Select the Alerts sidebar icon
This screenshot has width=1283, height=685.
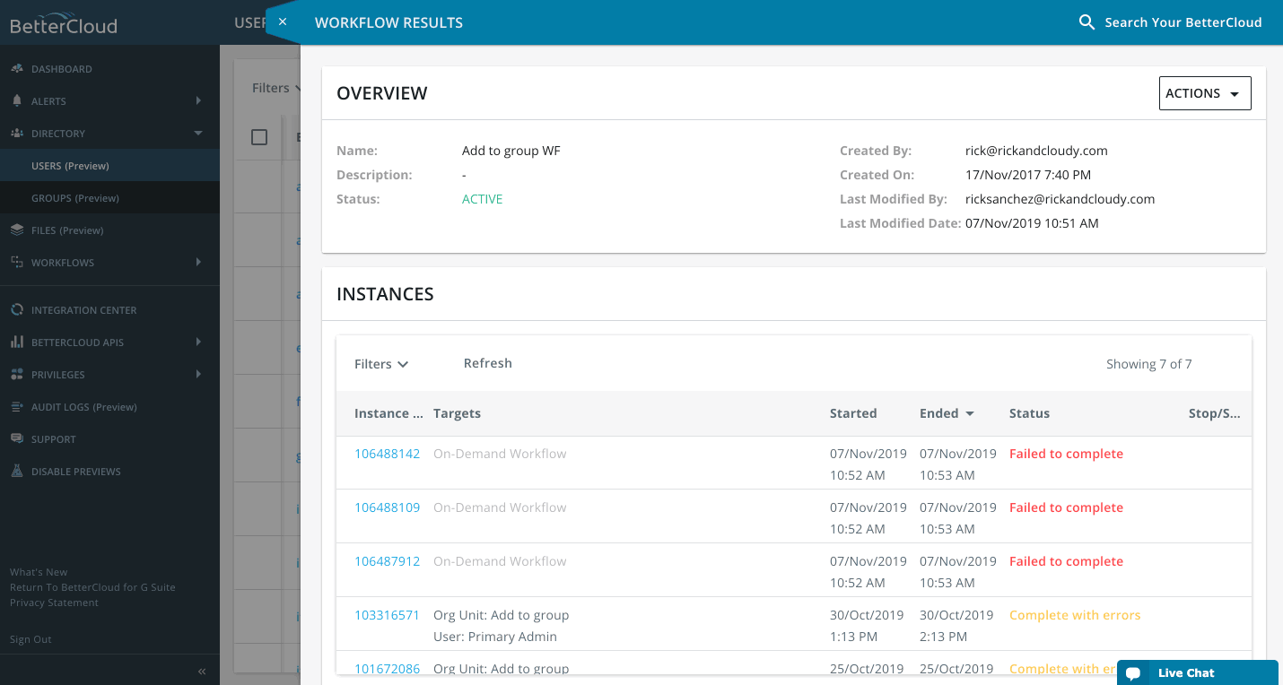16,100
